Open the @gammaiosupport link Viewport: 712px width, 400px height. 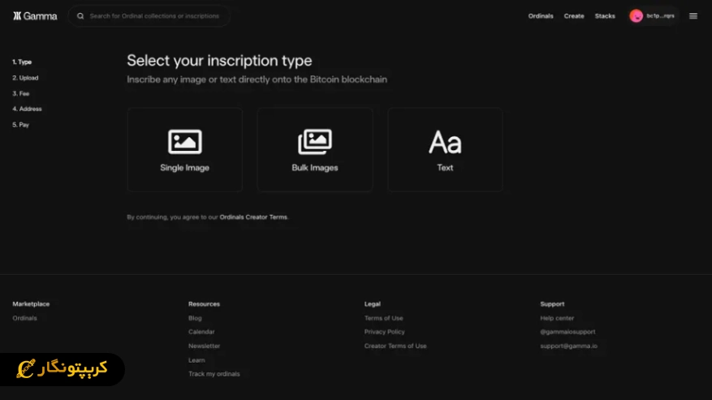567,332
